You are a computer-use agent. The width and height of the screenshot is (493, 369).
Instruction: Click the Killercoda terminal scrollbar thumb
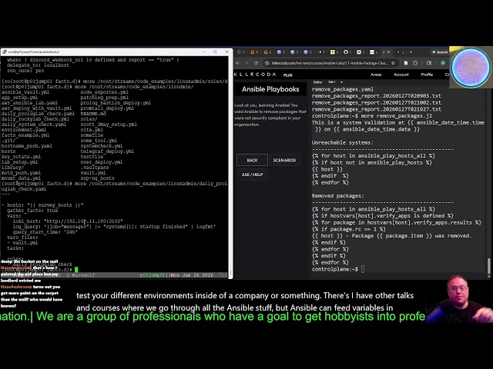tap(488, 266)
